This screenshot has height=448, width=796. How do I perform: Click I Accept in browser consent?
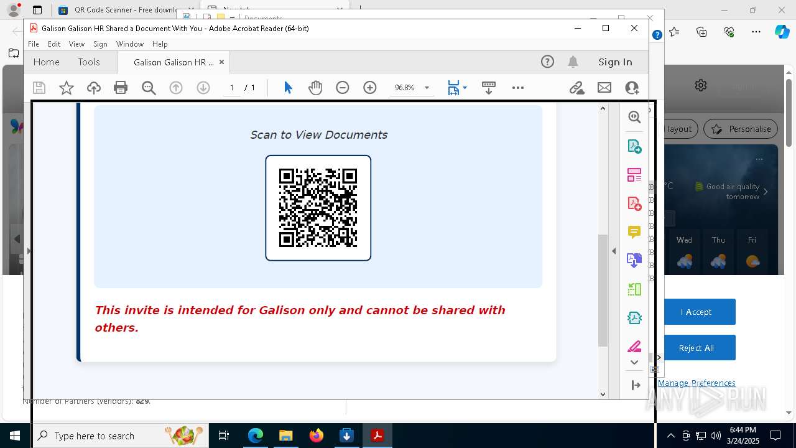pos(696,312)
